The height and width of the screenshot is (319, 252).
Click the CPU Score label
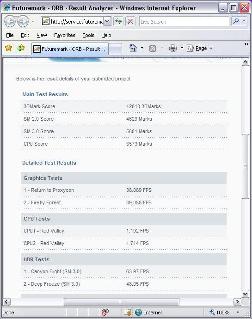click(x=36, y=144)
